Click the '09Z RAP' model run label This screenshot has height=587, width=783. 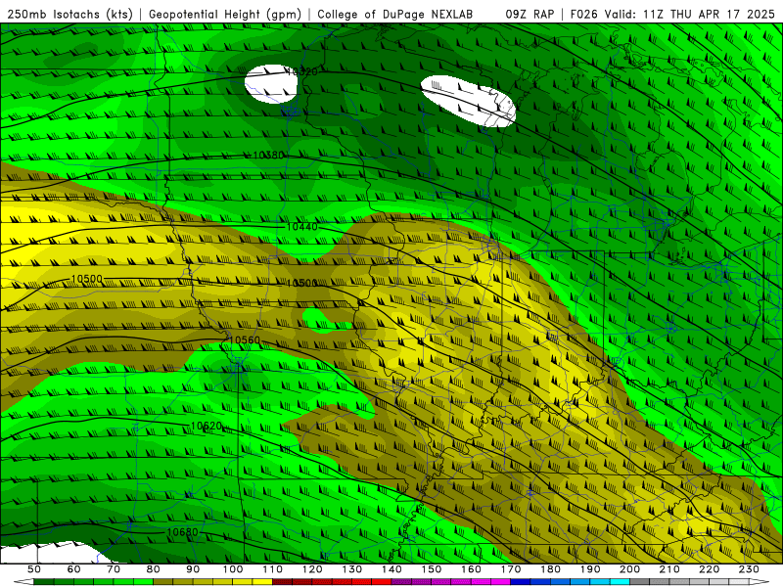pos(530,14)
